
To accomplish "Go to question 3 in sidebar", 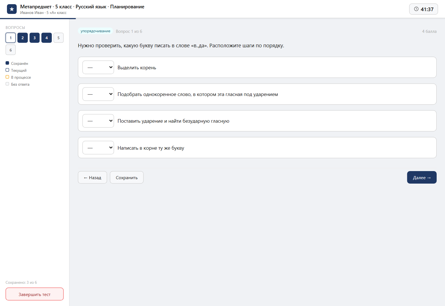I will [x=34, y=38].
